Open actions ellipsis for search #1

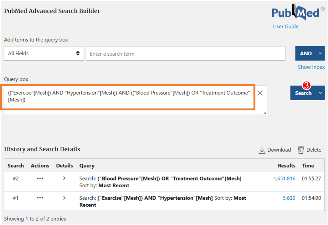[x=40, y=198]
